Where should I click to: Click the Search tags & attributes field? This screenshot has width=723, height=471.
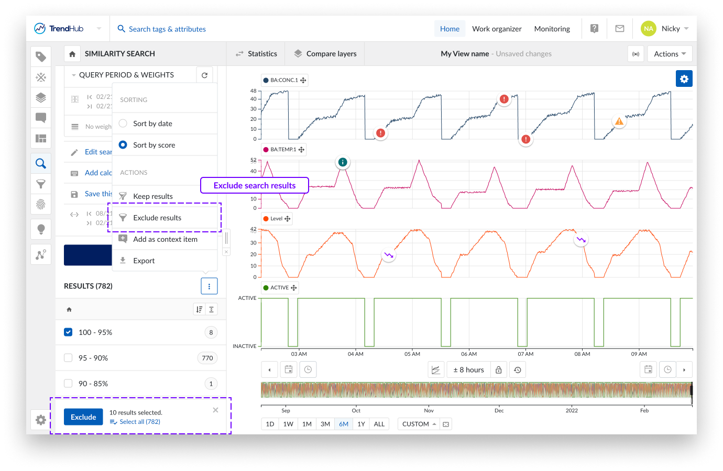click(x=167, y=29)
